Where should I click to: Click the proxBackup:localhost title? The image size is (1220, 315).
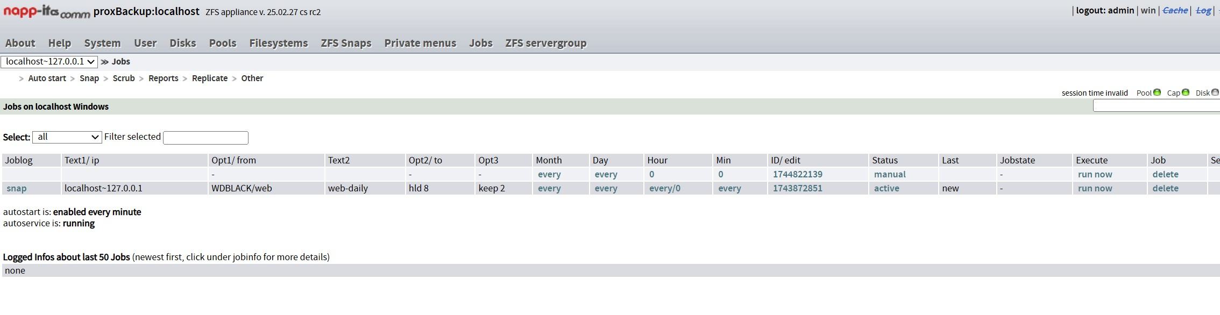146,11
